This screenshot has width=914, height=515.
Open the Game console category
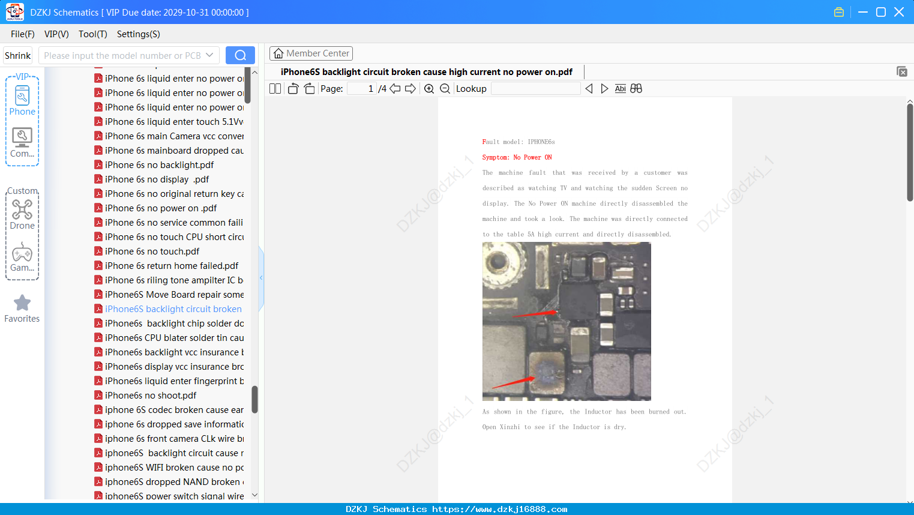click(22, 257)
